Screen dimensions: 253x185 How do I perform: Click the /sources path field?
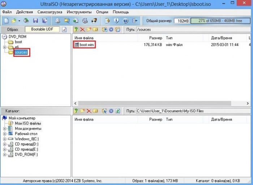coord(193,30)
